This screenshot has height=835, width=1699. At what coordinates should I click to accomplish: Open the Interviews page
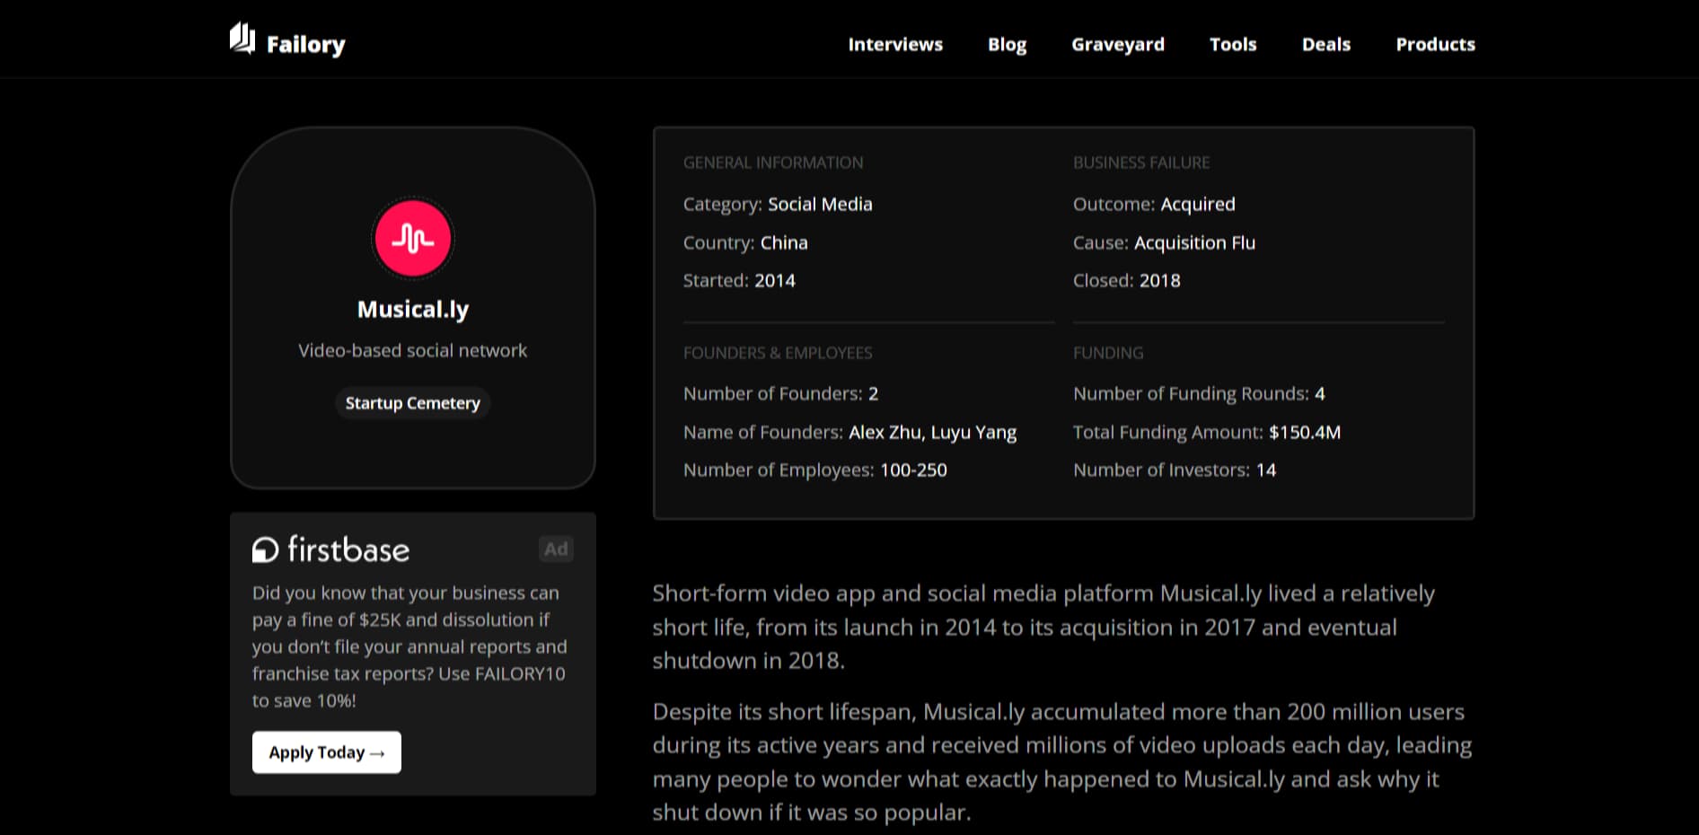click(x=894, y=44)
